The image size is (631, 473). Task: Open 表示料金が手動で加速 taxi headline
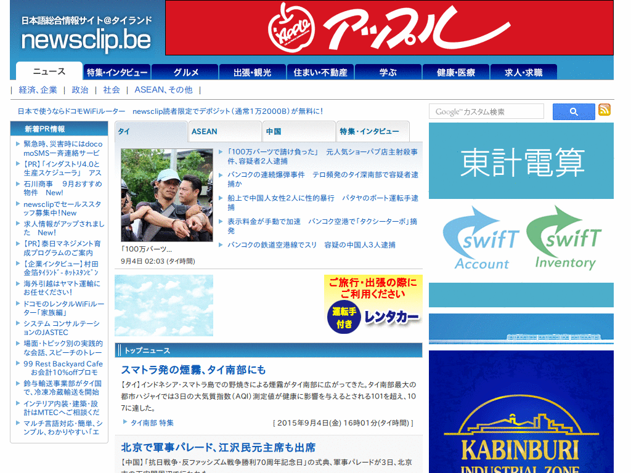point(323,226)
